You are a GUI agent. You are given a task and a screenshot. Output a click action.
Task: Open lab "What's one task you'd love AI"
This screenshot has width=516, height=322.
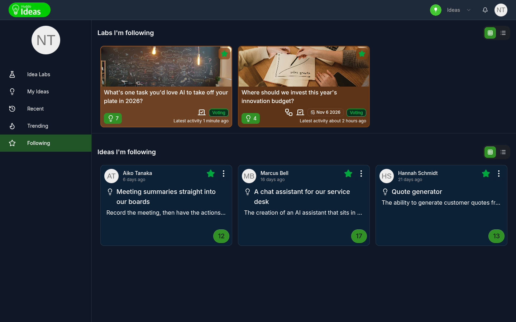(166, 97)
